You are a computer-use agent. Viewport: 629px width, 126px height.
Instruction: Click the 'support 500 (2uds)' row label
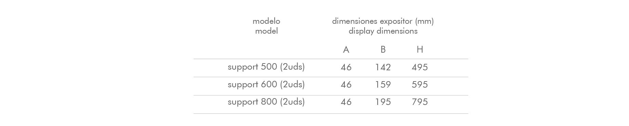pyautogui.click(x=266, y=67)
